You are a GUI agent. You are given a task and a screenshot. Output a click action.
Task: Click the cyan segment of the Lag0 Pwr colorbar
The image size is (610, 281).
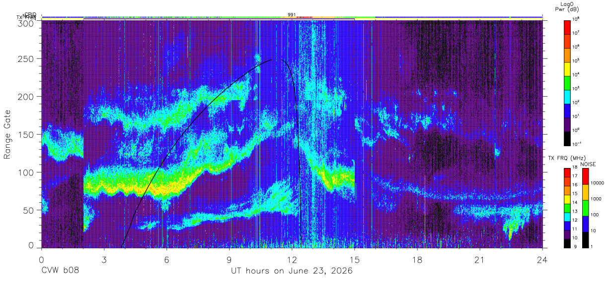567,97
